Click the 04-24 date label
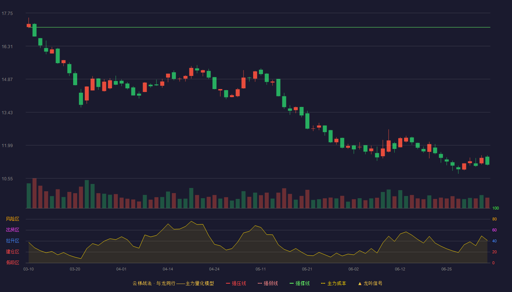512x292 pixels. tap(214, 269)
